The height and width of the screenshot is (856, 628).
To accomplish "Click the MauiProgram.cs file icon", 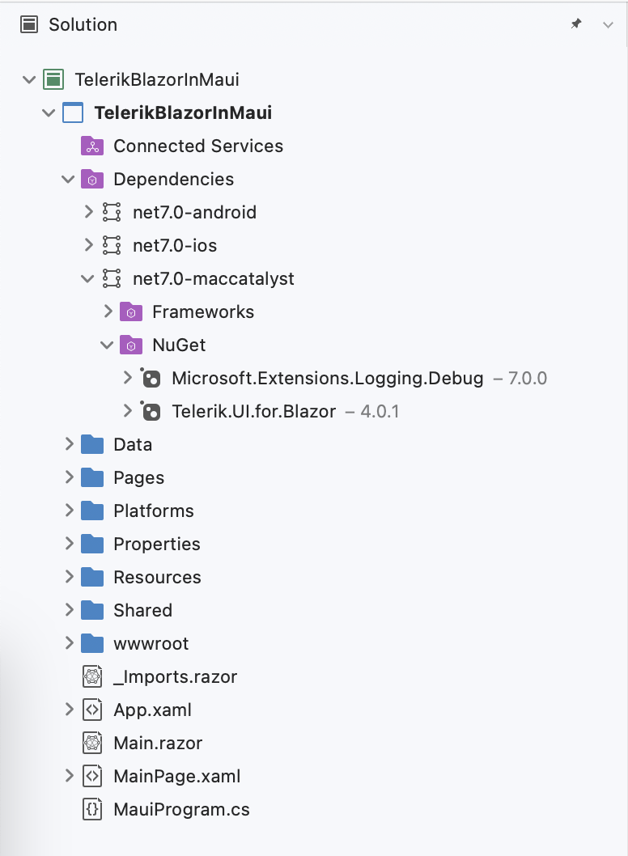I will (92, 810).
